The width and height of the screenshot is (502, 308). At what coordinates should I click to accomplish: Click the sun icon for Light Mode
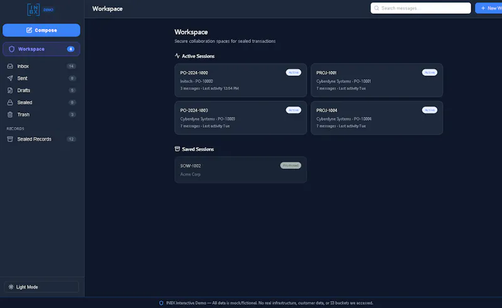[11, 287]
